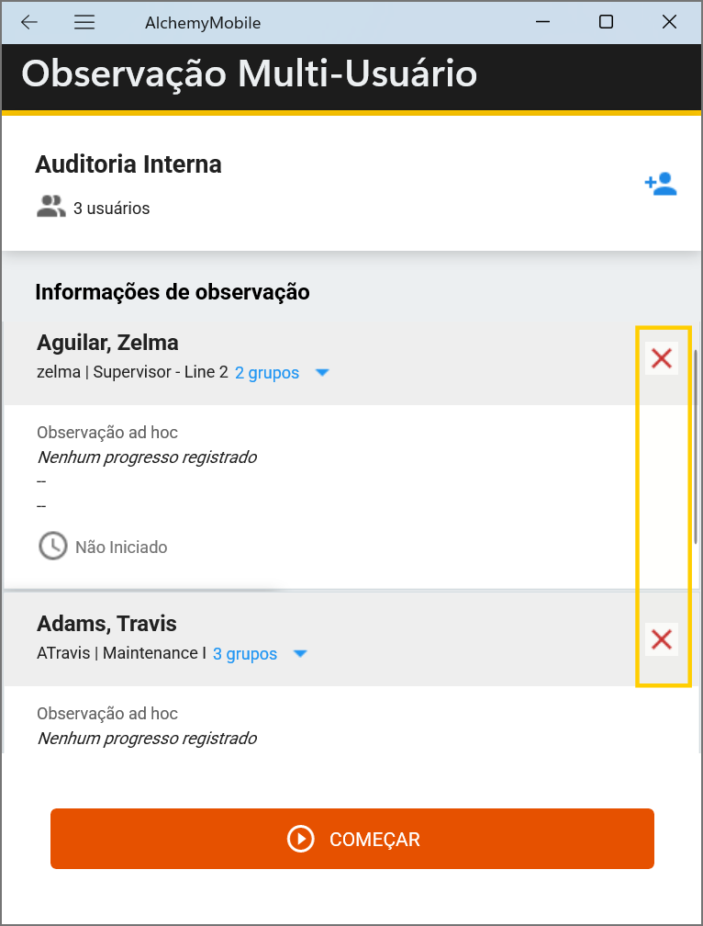Select the Aguilar, Zelma name header

107,343
